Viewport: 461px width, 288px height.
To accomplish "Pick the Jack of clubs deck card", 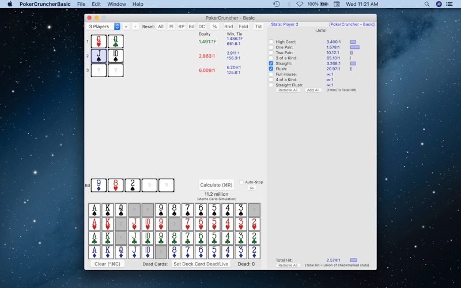I will point(134,238).
